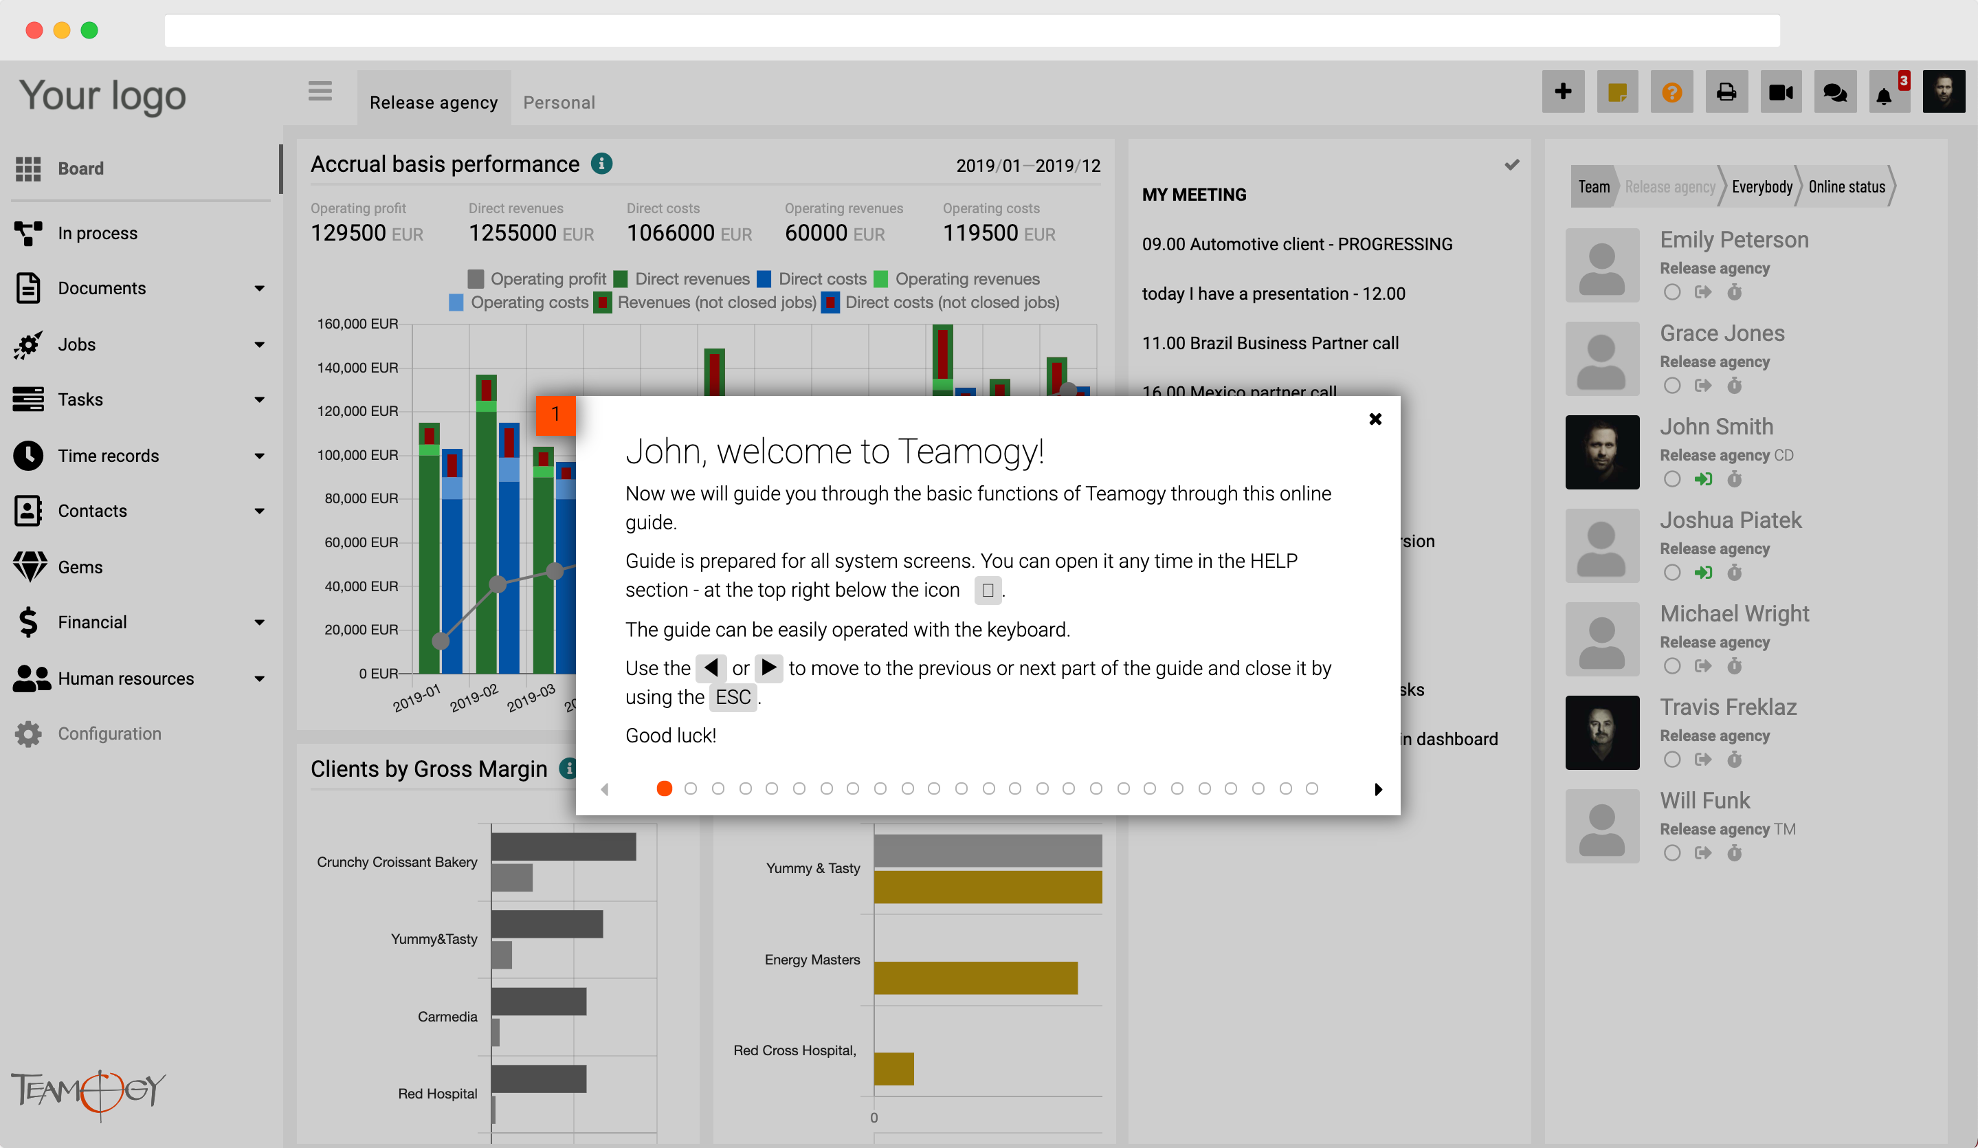Screen dimensions: 1978x1148
Task: Open Emily Peterson's profile name
Action: click(x=1734, y=239)
